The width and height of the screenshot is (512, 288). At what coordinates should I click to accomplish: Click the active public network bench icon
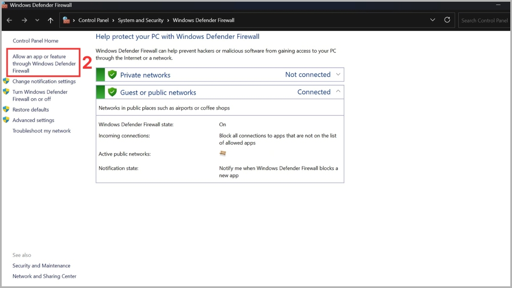click(x=223, y=153)
